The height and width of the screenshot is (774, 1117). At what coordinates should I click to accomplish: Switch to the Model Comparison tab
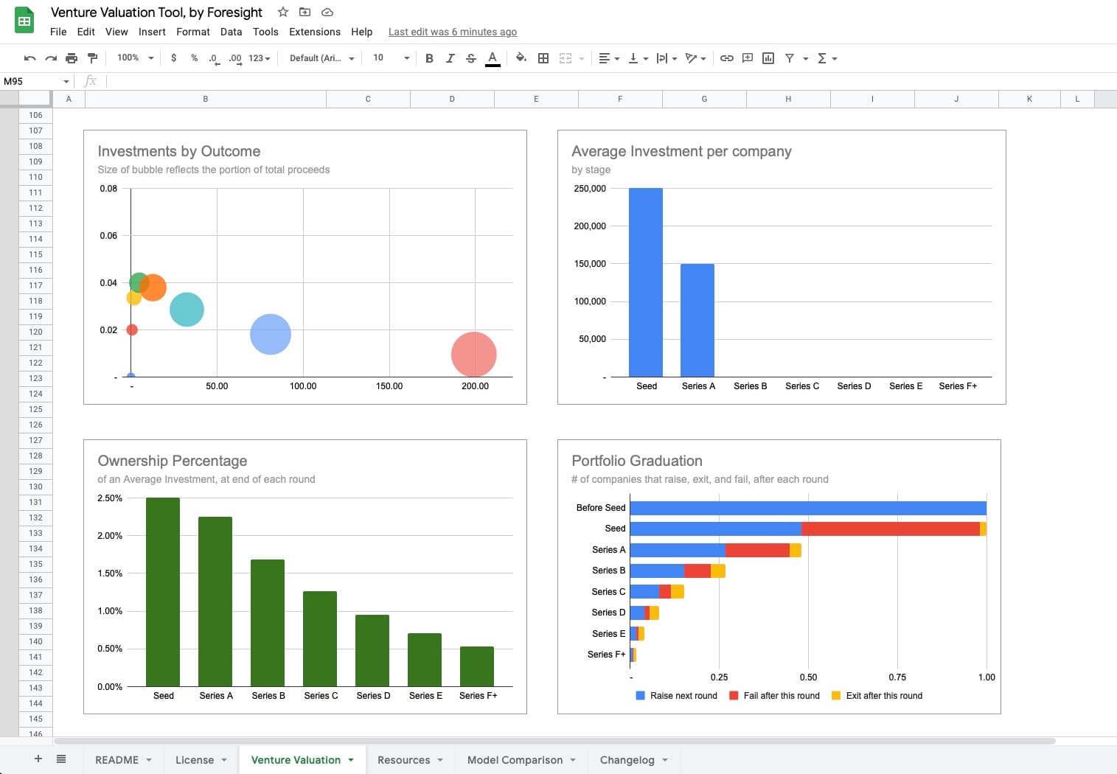pyautogui.click(x=515, y=760)
